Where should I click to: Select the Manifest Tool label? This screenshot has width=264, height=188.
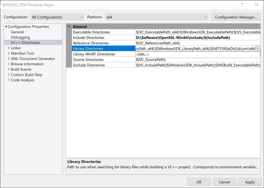point(22,53)
